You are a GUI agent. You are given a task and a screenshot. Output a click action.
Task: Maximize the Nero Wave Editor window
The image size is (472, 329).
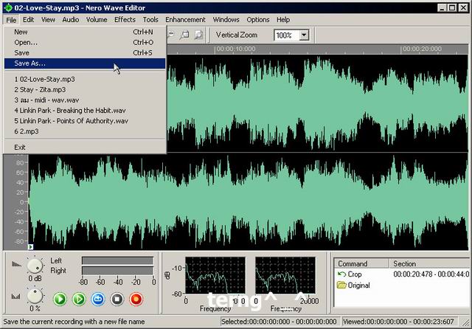(452, 8)
